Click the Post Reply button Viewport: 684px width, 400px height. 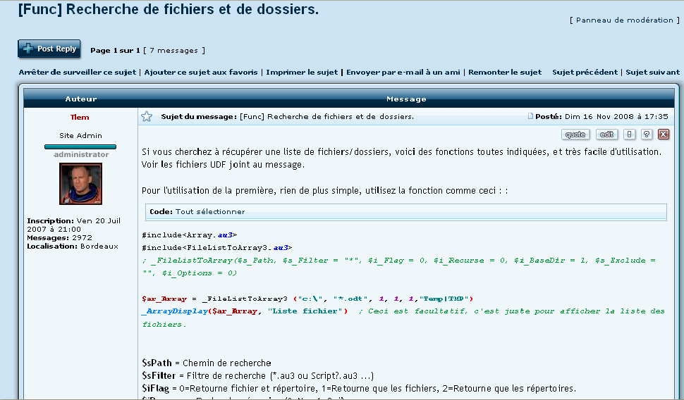[49, 49]
